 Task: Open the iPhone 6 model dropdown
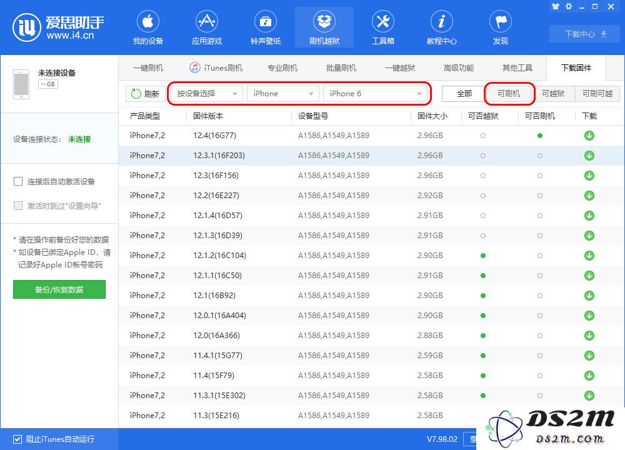(375, 94)
